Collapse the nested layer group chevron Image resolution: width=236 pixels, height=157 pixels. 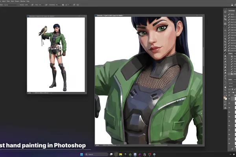(233, 95)
